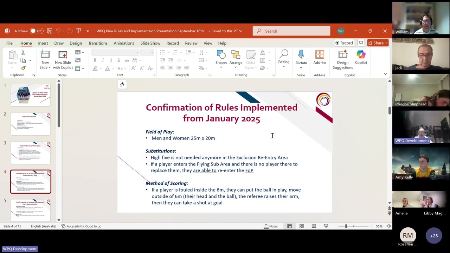The width and height of the screenshot is (450, 253).
Task: Click the Search box in title bar
Action: (291, 31)
